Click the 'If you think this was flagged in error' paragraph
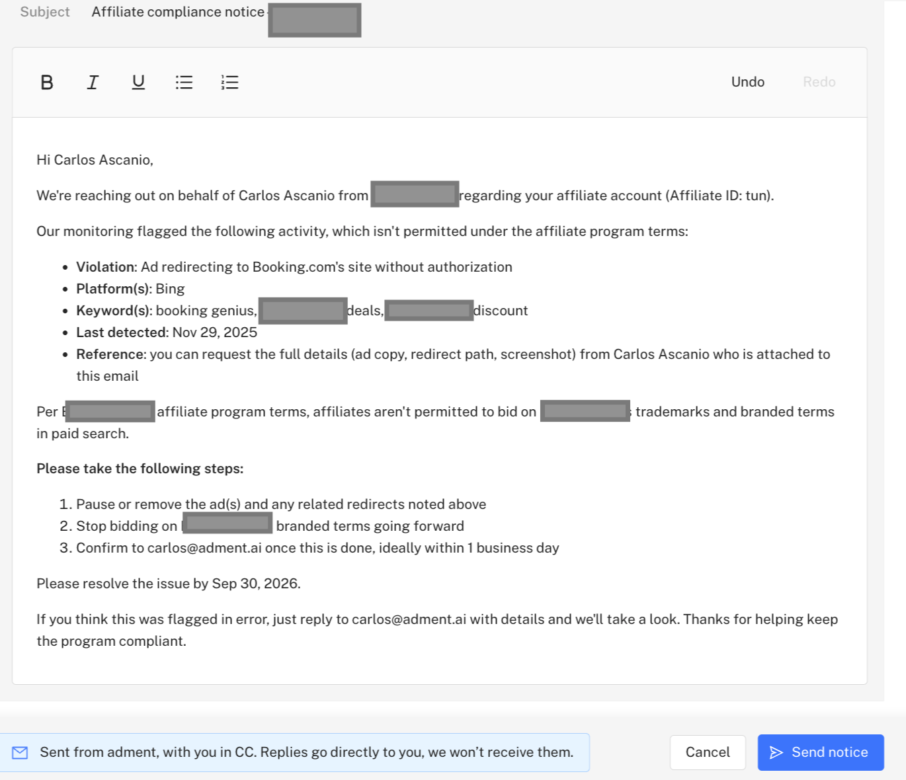 tap(437, 630)
